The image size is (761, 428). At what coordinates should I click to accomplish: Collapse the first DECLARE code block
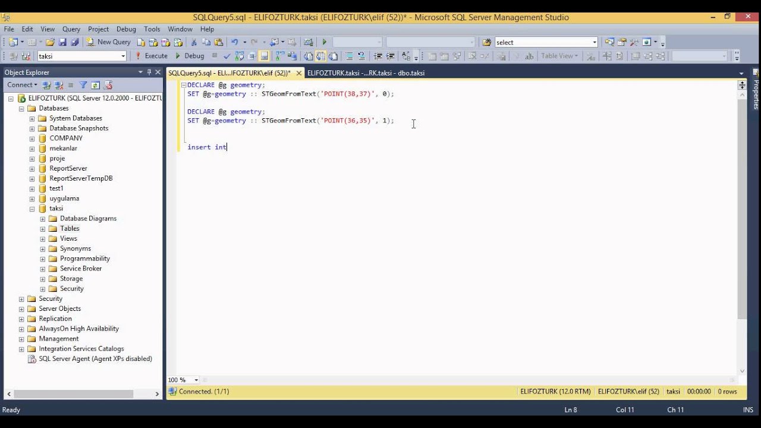click(x=184, y=85)
